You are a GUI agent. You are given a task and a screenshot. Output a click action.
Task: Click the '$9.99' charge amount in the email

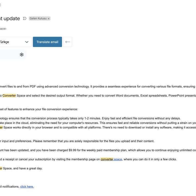point(72,150)
